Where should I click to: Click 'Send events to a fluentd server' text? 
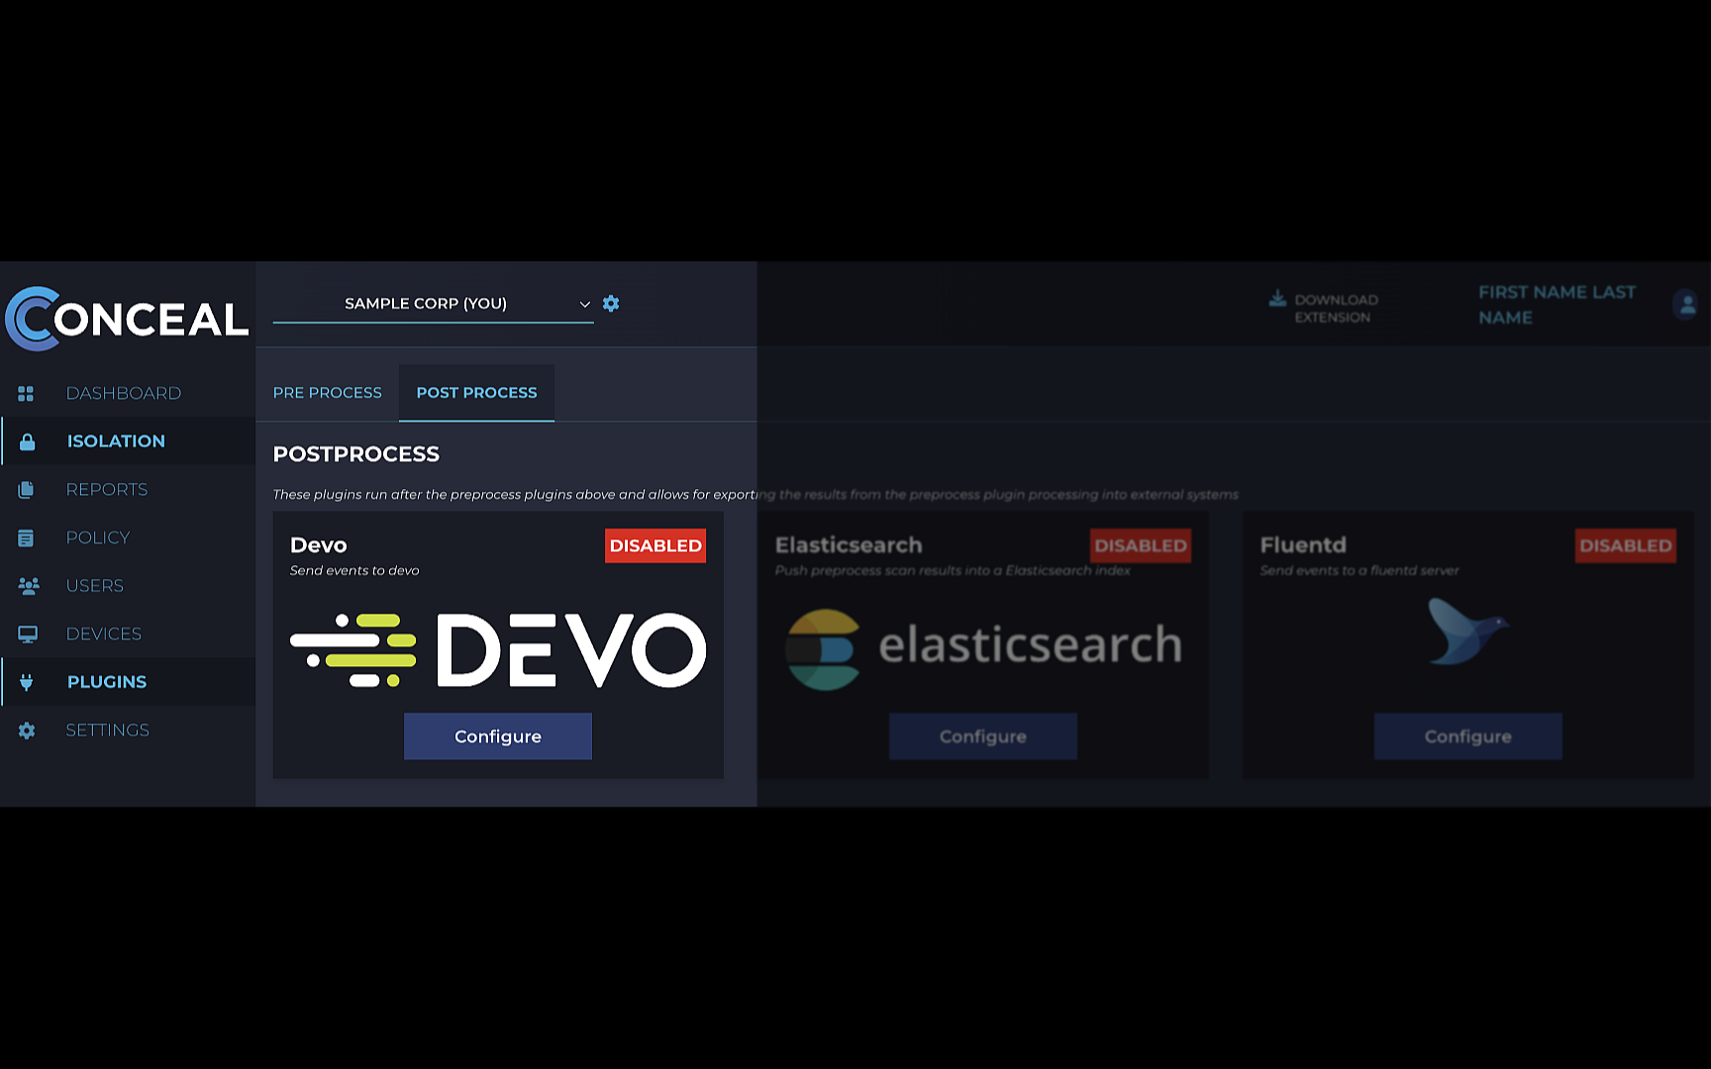click(x=1359, y=571)
